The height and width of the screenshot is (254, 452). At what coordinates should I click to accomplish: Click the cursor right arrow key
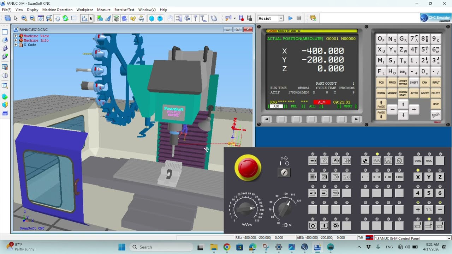point(414,110)
